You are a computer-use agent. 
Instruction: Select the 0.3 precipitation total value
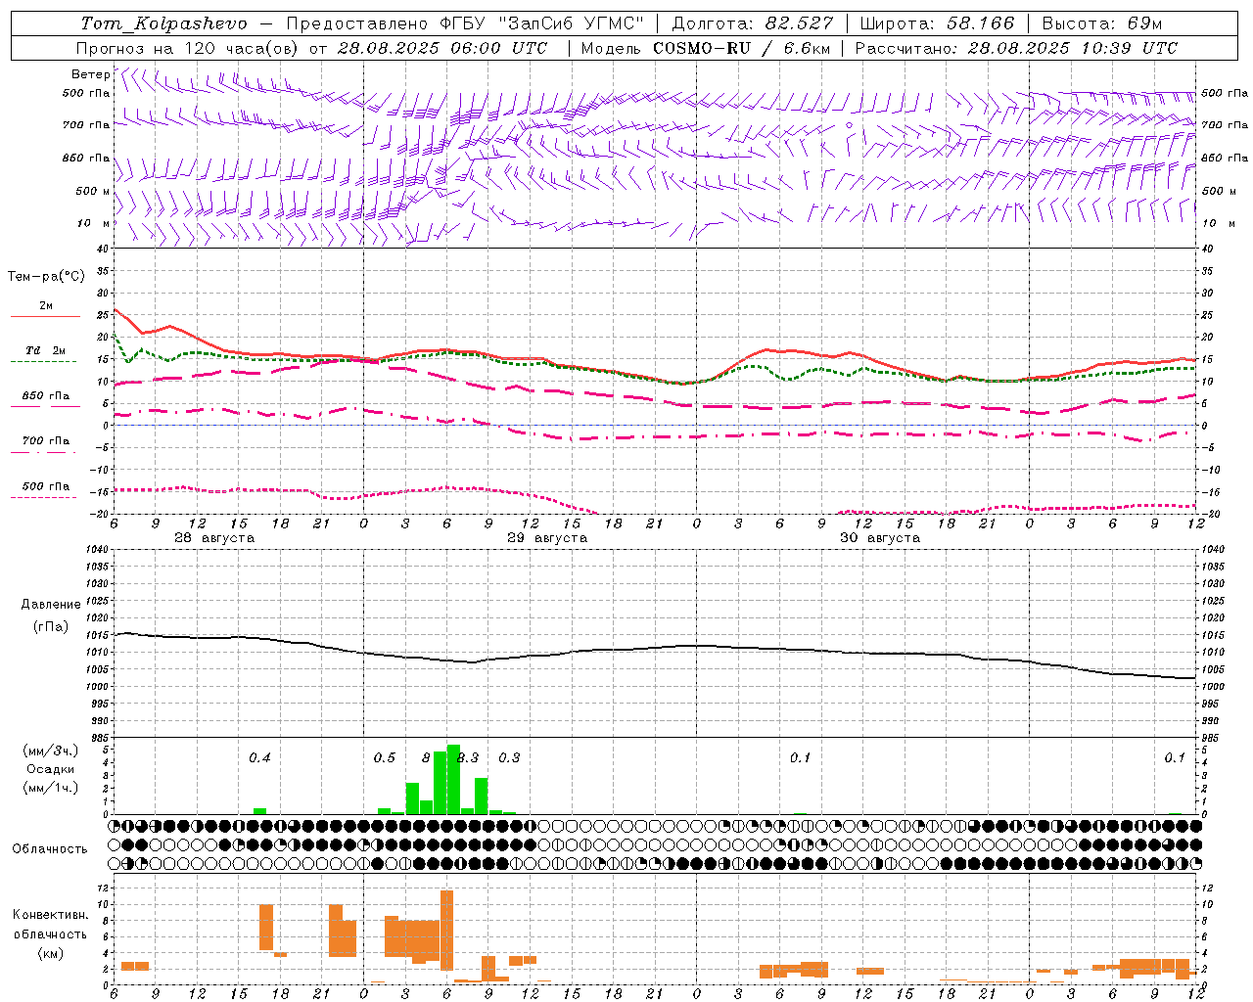[x=509, y=757]
